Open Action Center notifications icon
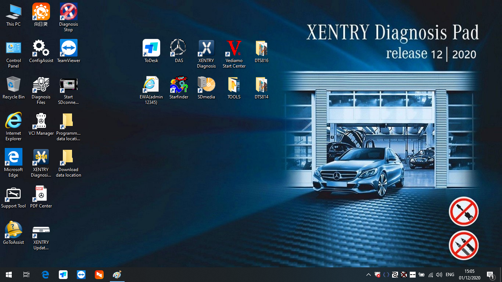Viewport: 502px width, 282px height. click(x=490, y=275)
